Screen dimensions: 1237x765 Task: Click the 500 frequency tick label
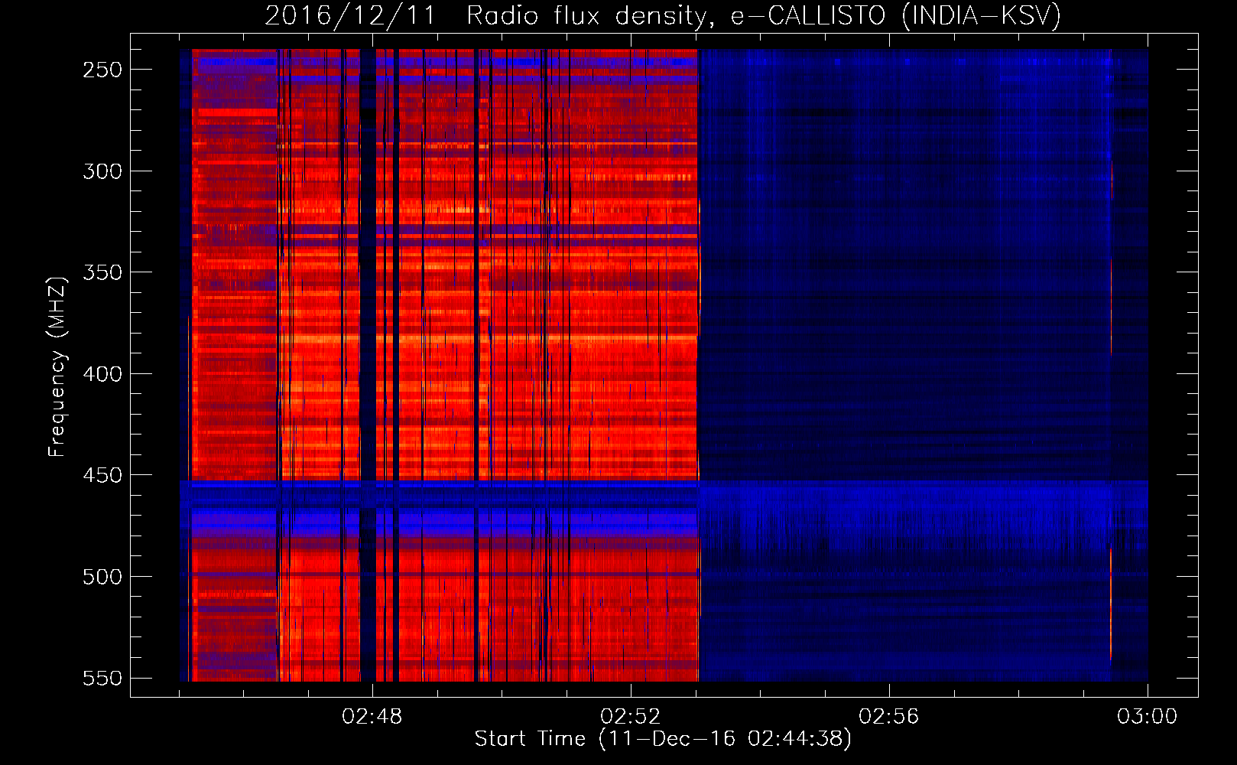click(102, 577)
